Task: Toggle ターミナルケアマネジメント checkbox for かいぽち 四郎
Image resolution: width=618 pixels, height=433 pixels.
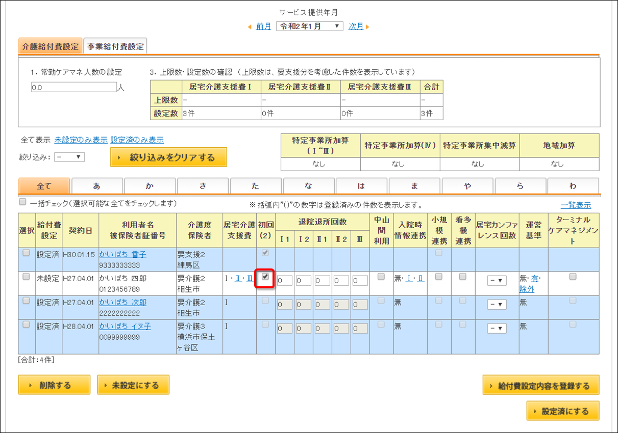Action: [x=573, y=277]
